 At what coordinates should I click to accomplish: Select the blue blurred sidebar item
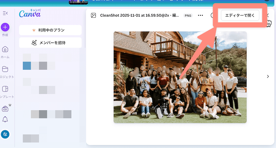pyautogui.click(x=27, y=66)
